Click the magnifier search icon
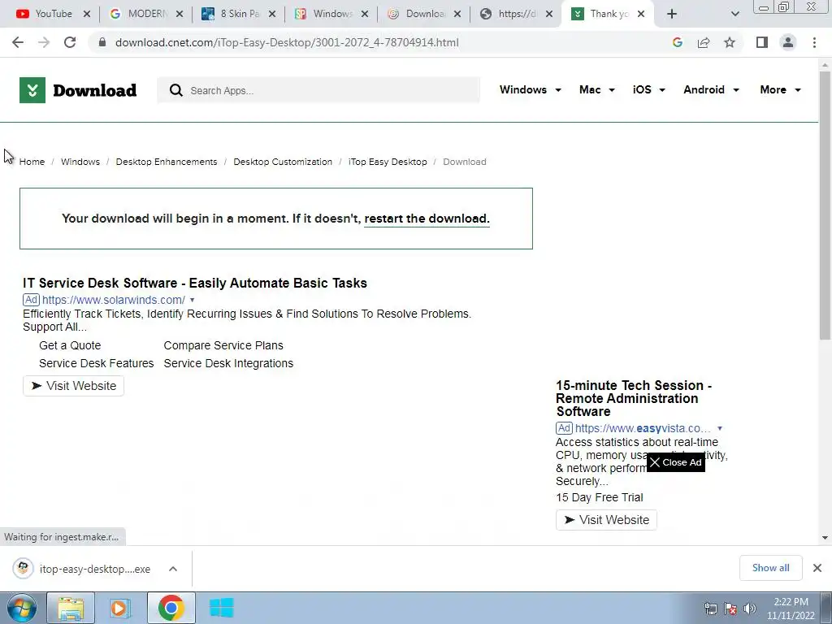The image size is (832, 624). tap(176, 90)
